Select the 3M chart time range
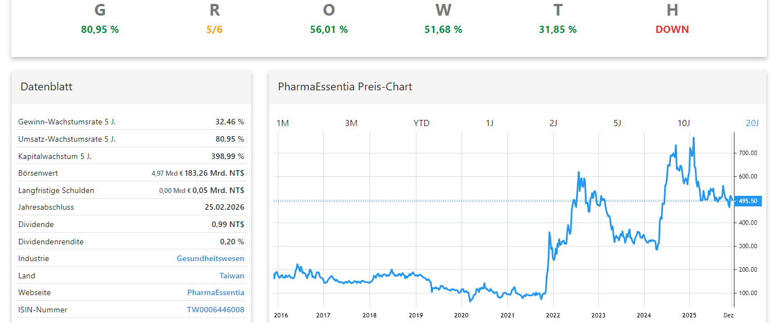Image resolution: width=778 pixels, height=323 pixels. (351, 123)
